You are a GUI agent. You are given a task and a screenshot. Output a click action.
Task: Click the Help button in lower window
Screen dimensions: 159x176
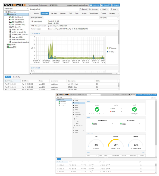(154, 98)
